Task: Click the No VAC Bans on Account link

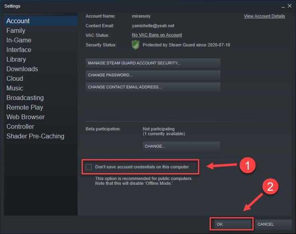Action: click(x=157, y=35)
